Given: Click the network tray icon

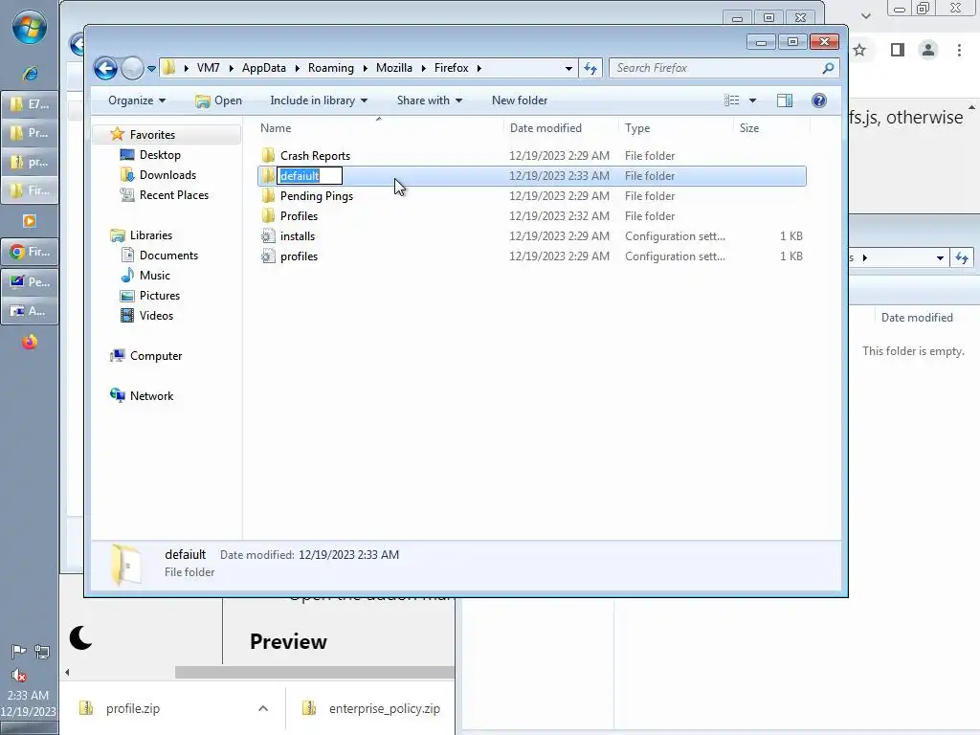Looking at the screenshot, I should tap(42, 652).
